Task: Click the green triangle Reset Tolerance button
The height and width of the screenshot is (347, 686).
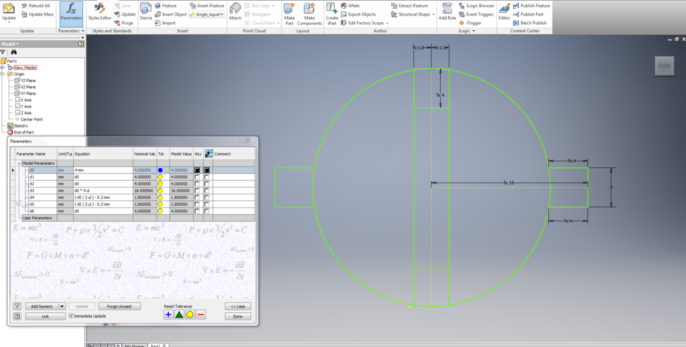Action: tap(180, 314)
